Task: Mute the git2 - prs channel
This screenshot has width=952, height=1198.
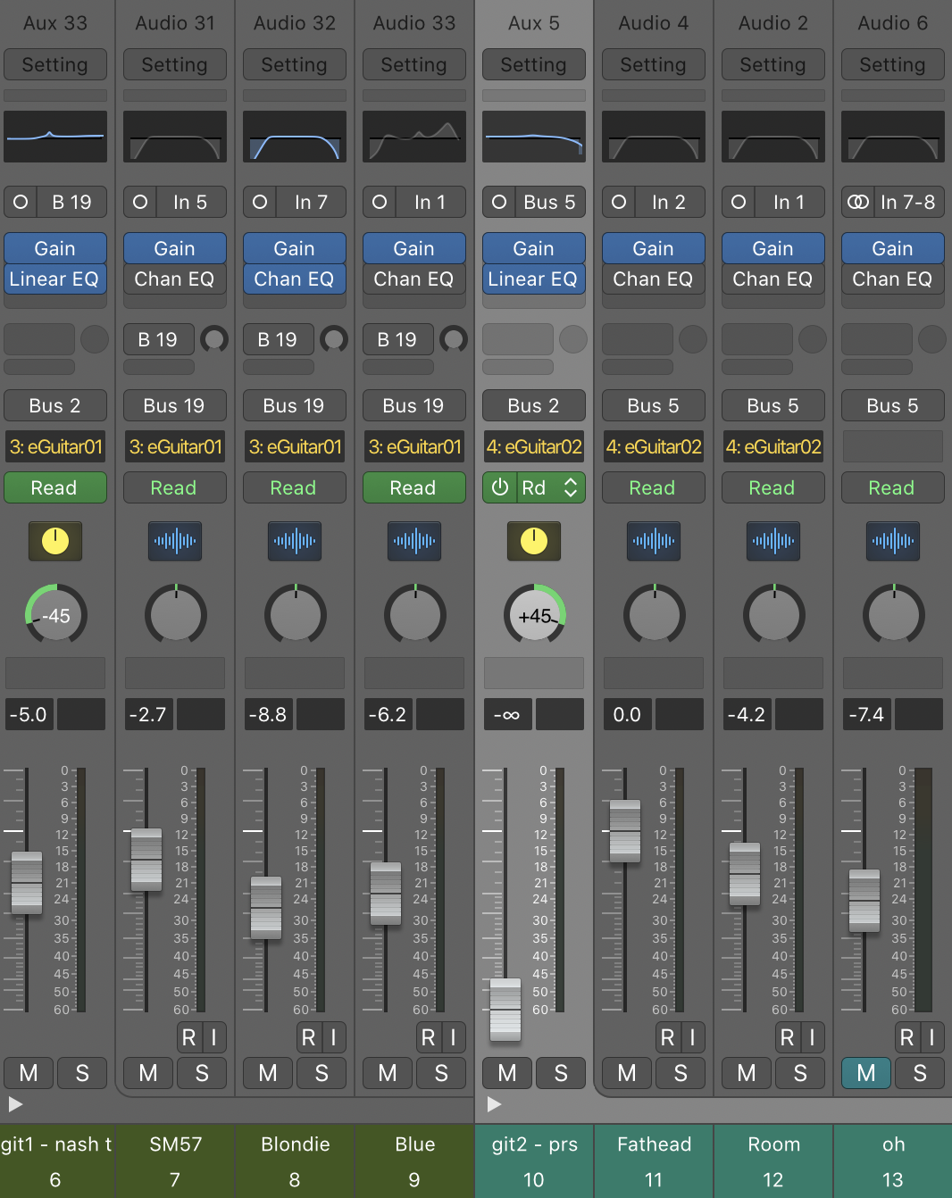Action: point(507,1073)
